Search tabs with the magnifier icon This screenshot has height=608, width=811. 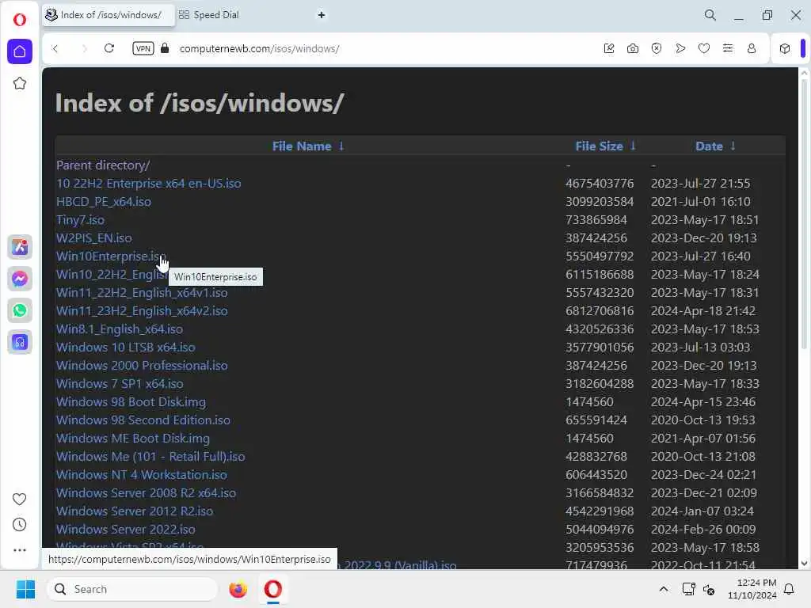(710, 15)
